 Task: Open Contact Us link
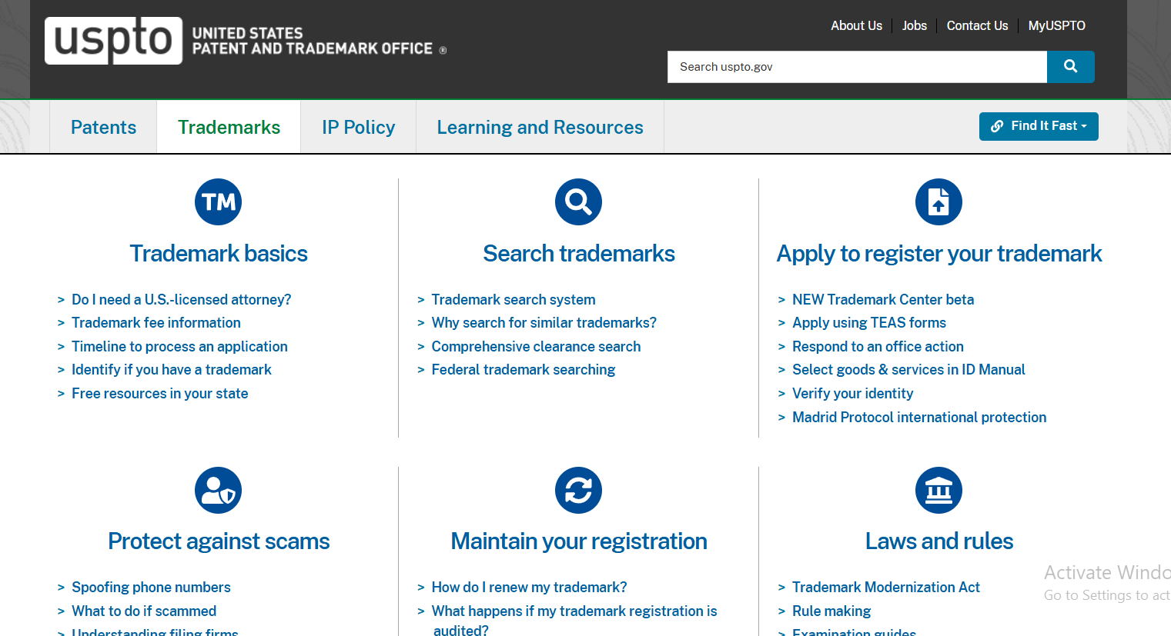point(977,25)
